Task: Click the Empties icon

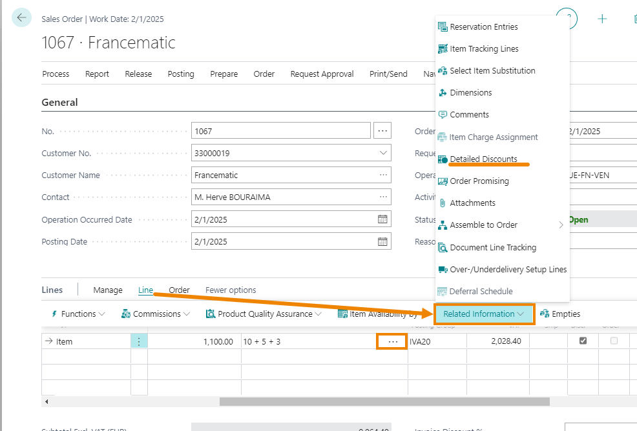Action: tap(545, 314)
